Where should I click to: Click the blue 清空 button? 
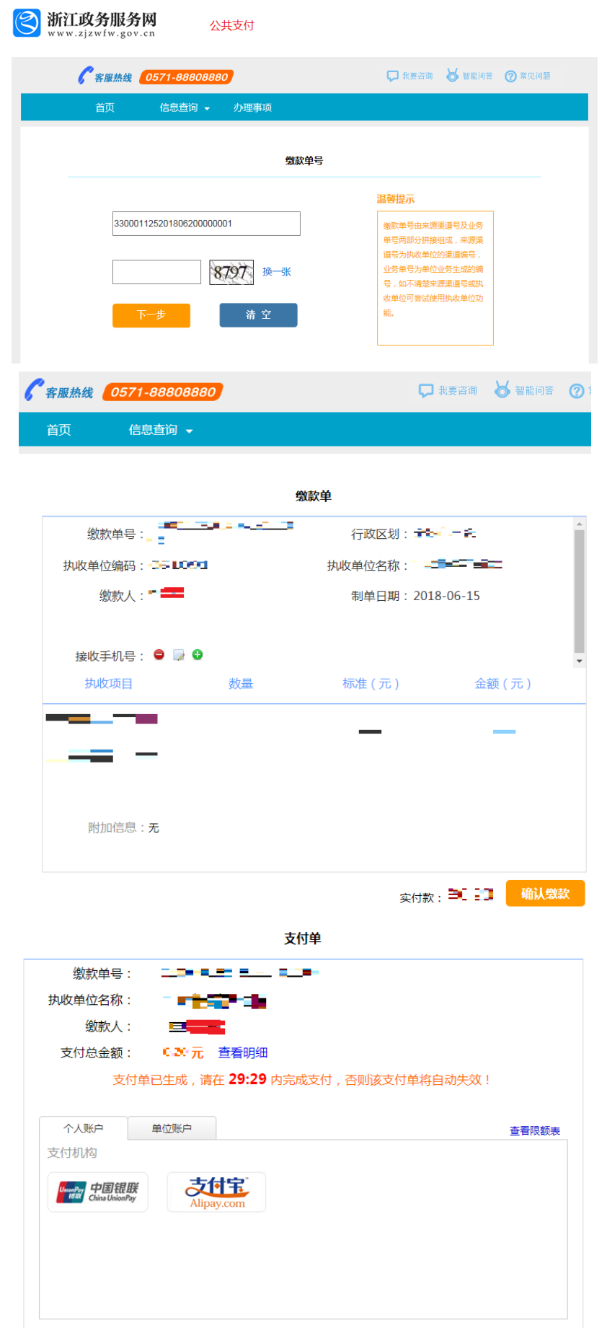258,315
